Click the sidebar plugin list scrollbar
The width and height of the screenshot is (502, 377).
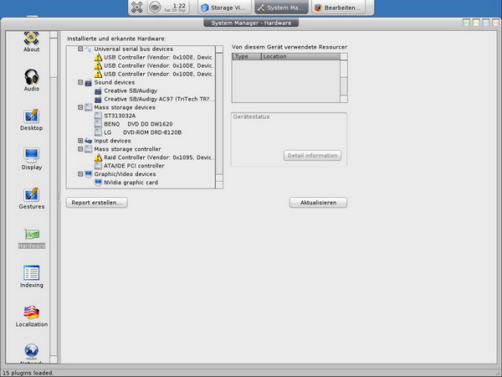tap(54, 197)
